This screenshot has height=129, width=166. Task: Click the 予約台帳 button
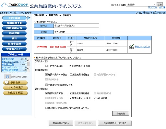(15, 82)
